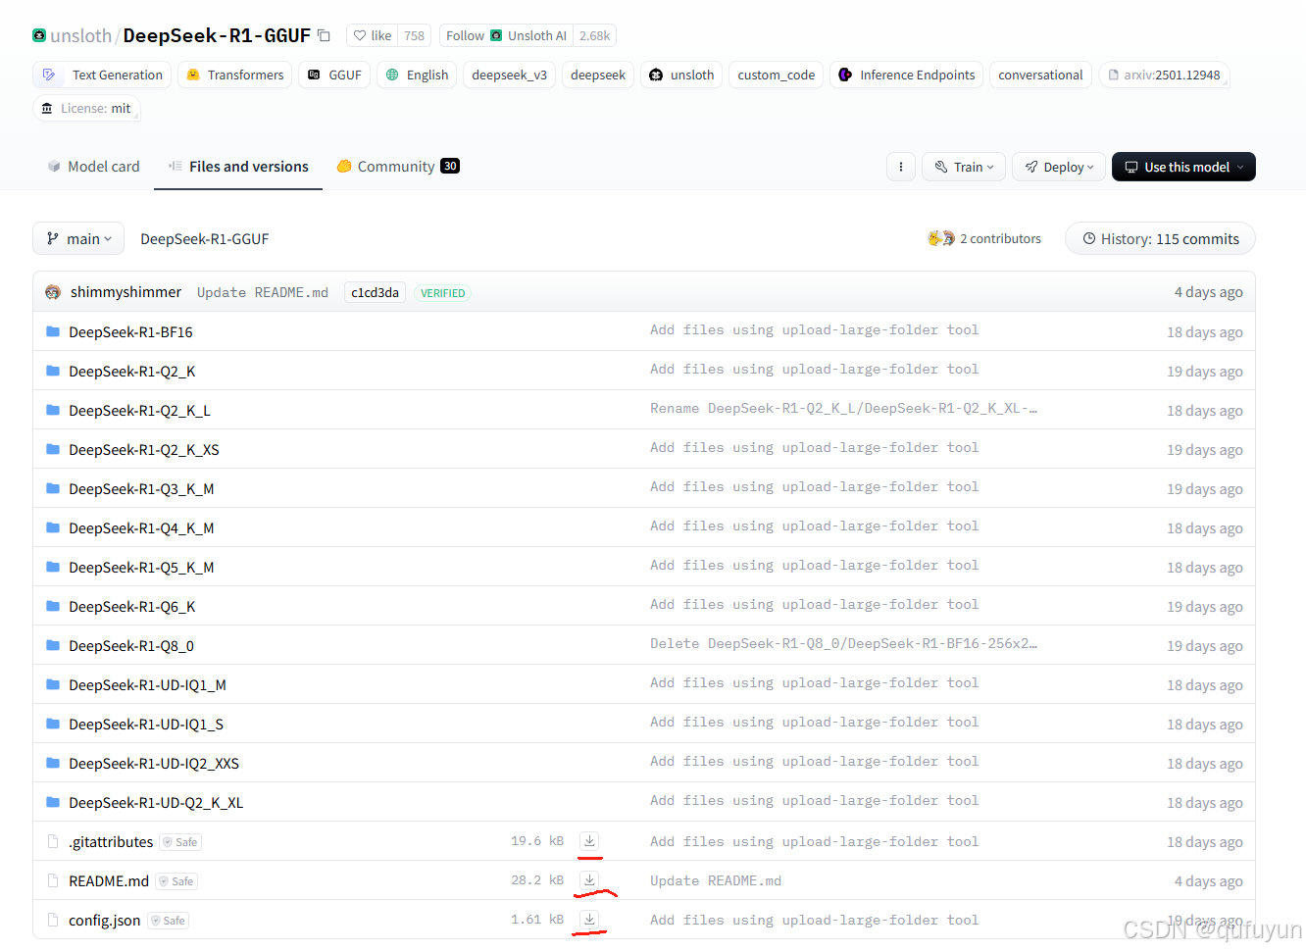This screenshot has width=1306, height=951.
Task: Open the .gitattributes file
Action: [x=111, y=842]
